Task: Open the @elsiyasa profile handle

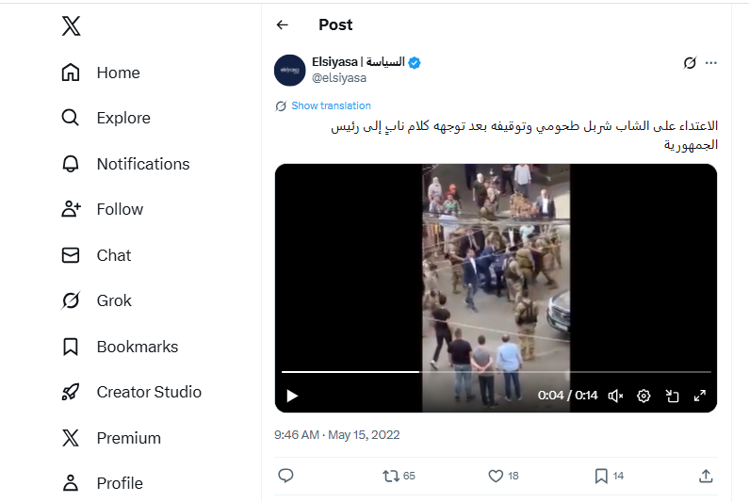Action: 339,78
